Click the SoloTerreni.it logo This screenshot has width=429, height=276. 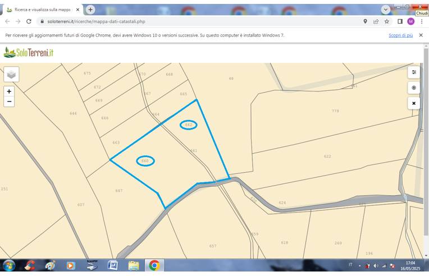pos(29,53)
